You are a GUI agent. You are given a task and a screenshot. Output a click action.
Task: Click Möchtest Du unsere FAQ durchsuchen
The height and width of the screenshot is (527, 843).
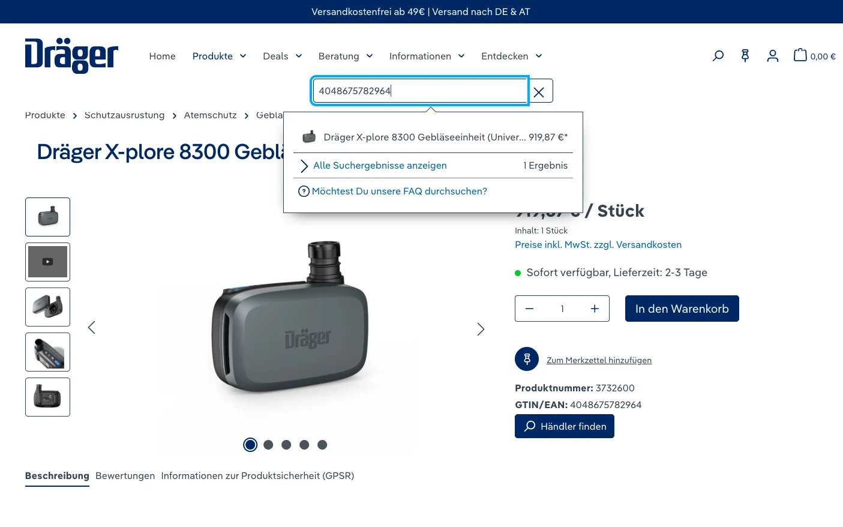[x=400, y=191]
